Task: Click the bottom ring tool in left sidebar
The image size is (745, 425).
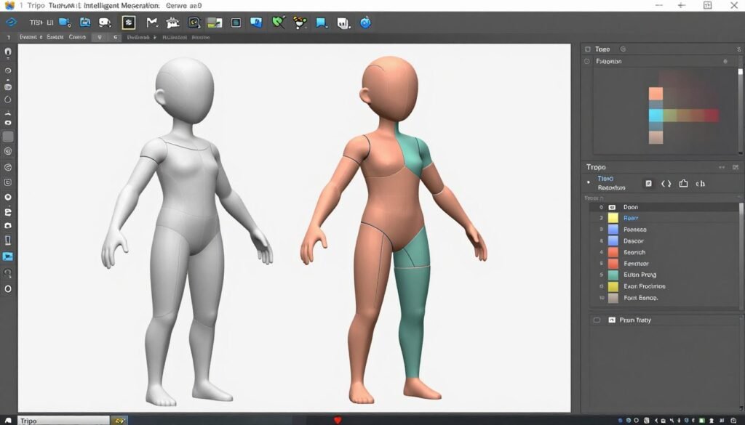Action: point(7,288)
